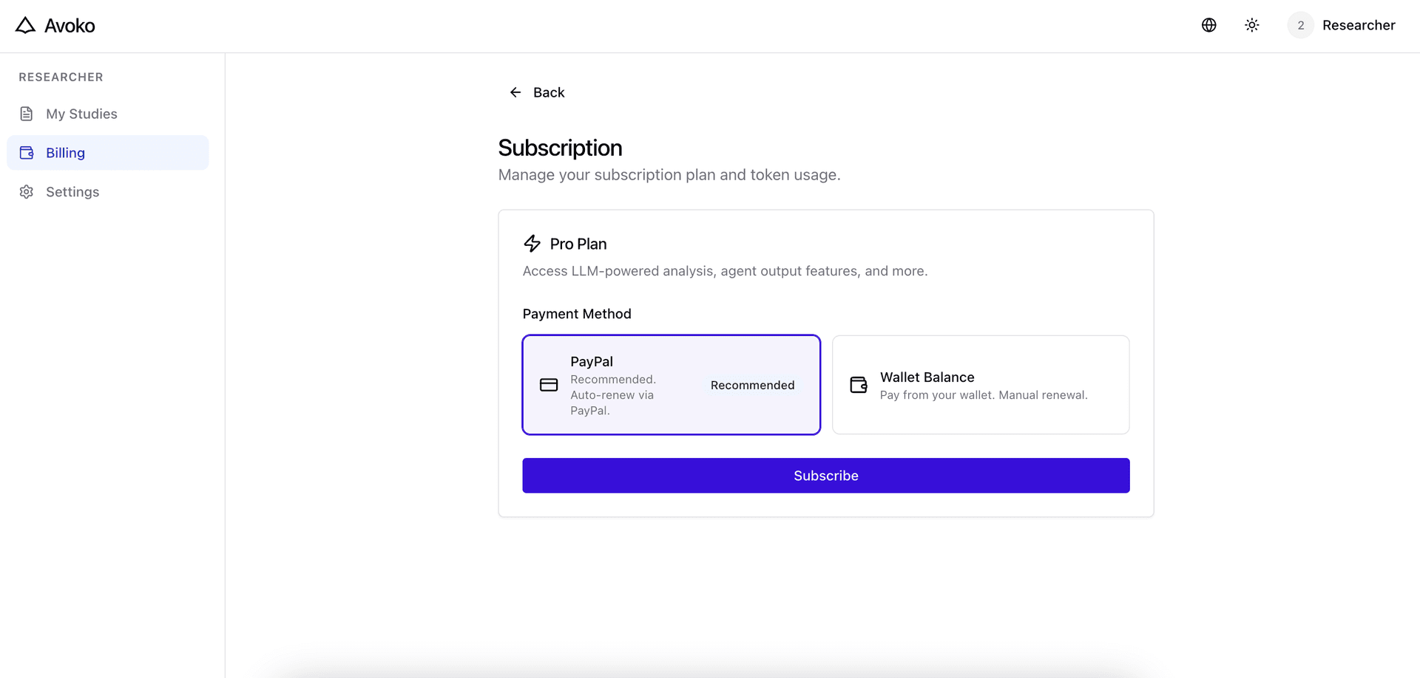The height and width of the screenshot is (678, 1420).
Task: Click the numbered avatar badge
Action: pyautogui.click(x=1300, y=24)
